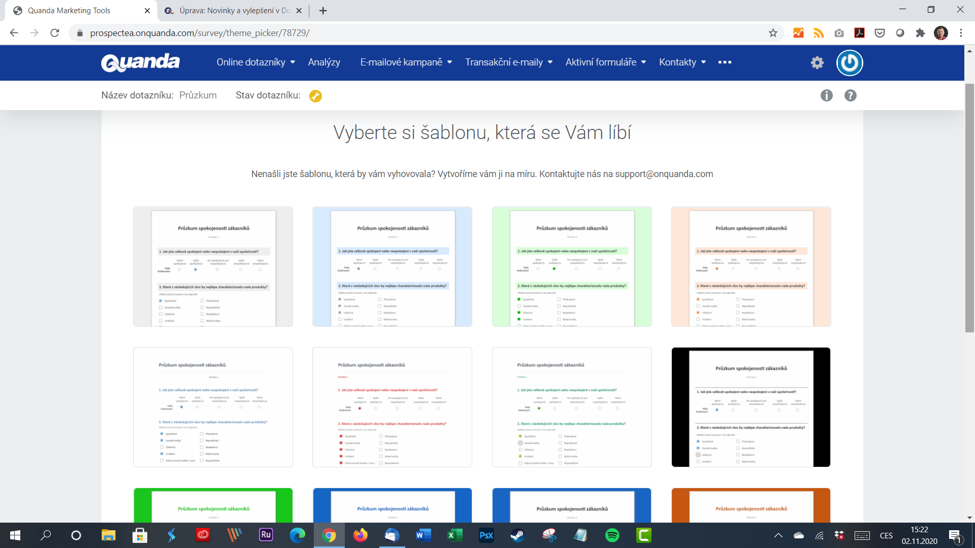Click the circular Quanda power icon
The height and width of the screenshot is (548, 975).
click(x=849, y=62)
